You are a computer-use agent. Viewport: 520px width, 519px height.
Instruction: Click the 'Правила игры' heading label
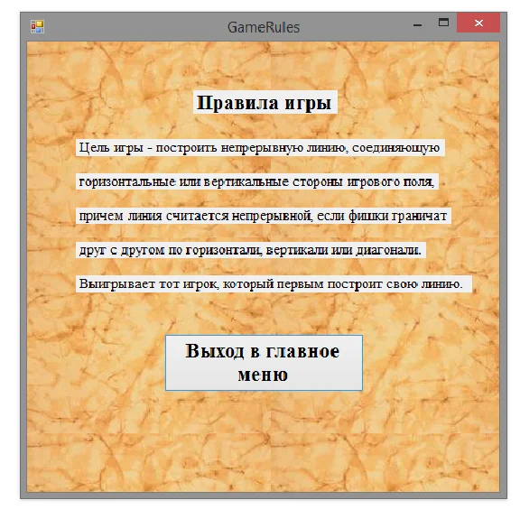coord(265,102)
